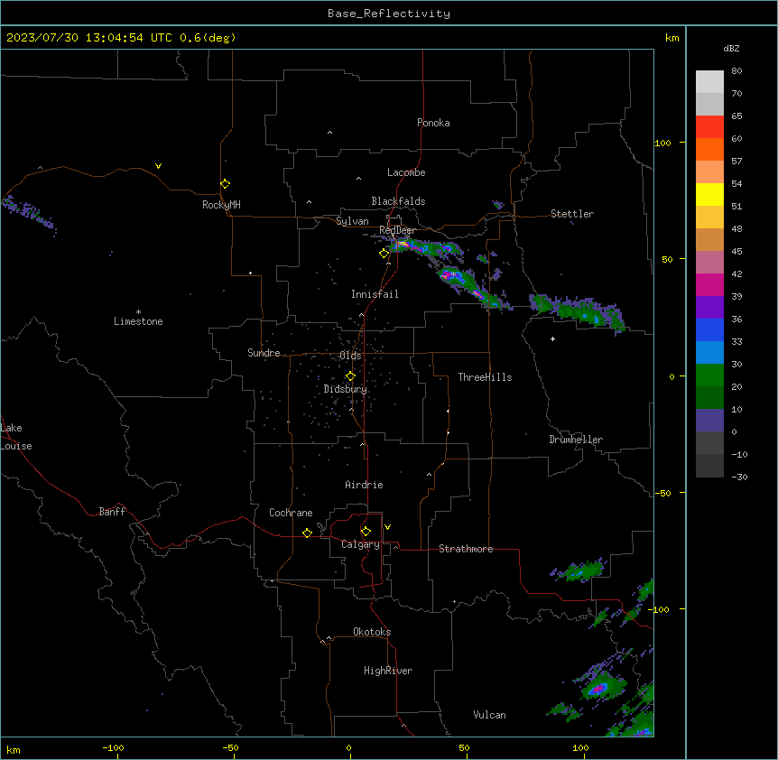Click the Okotoks label
Image resolution: width=778 pixels, height=760 pixels.
(x=372, y=632)
